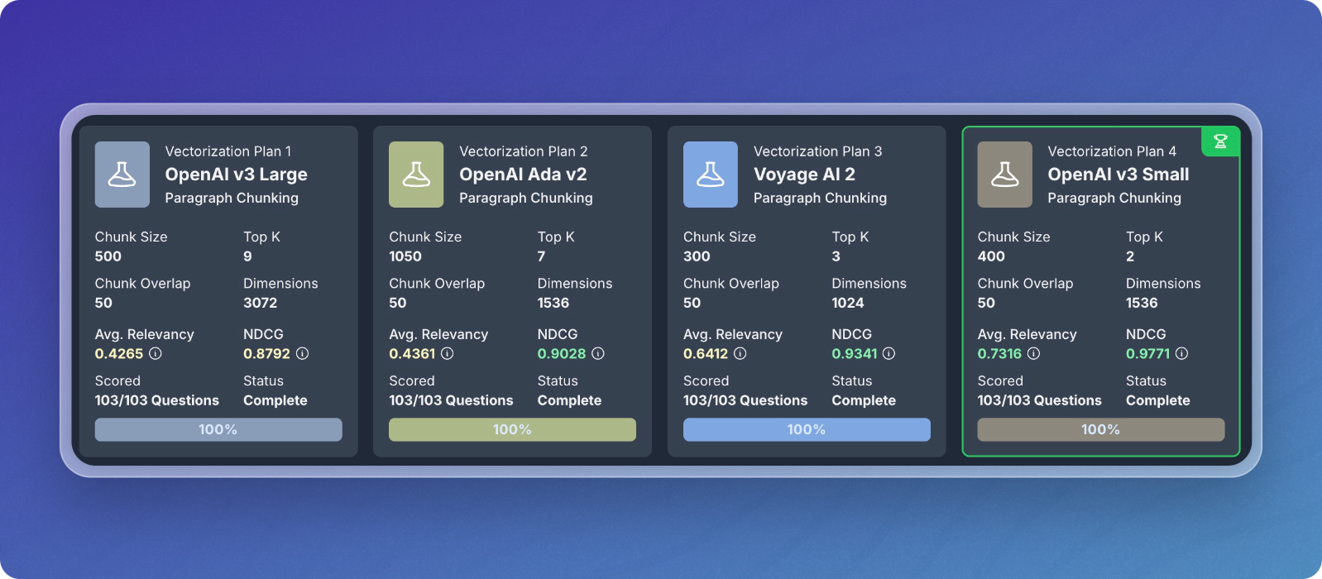Image resolution: width=1322 pixels, height=579 pixels.
Task: Click the dimensions value 1024
Action: click(848, 303)
